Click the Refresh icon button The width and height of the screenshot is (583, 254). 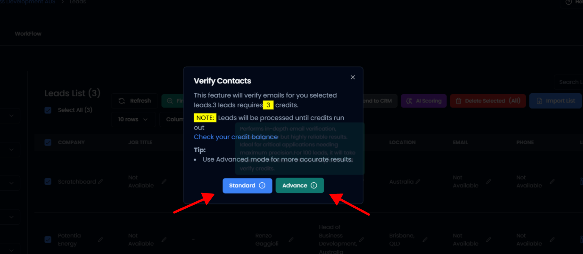pos(122,101)
